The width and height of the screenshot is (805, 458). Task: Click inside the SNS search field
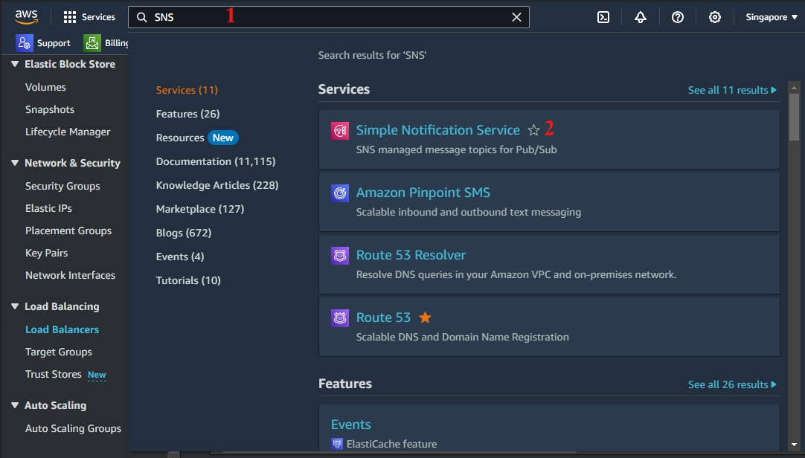[x=329, y=17]
